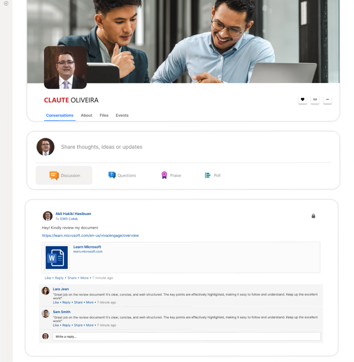
Task: Click the heart favorite icon on profile
Action: point(302,100)
